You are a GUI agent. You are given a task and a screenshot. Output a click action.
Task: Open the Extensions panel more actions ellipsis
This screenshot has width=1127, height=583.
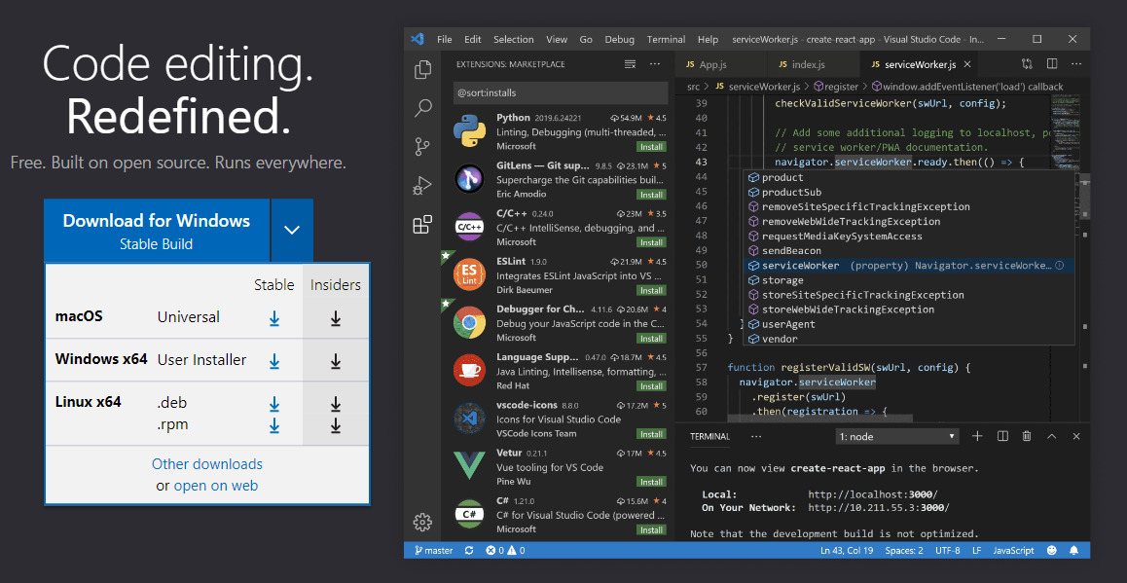click(655, 64)
